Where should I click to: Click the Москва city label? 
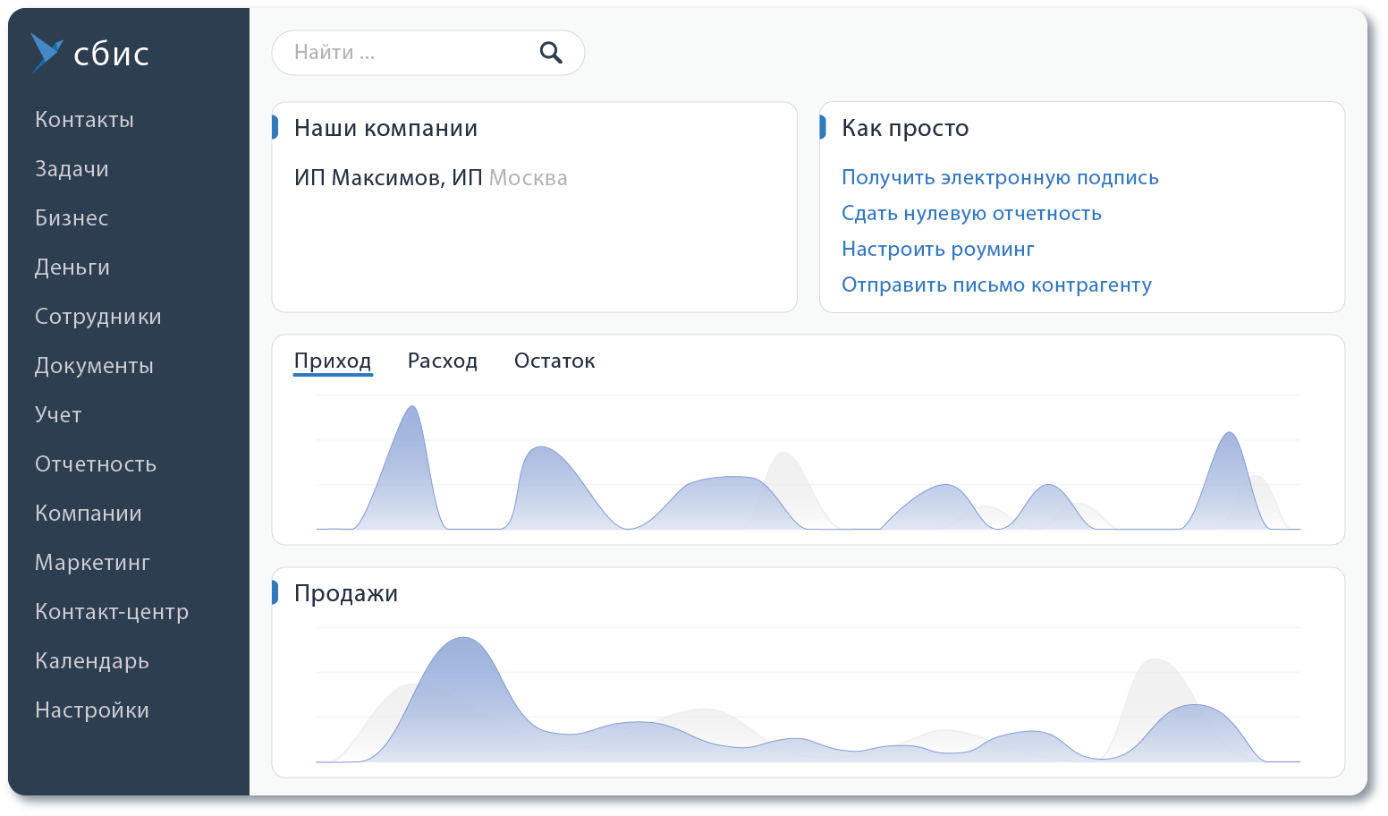pos(529,178)
